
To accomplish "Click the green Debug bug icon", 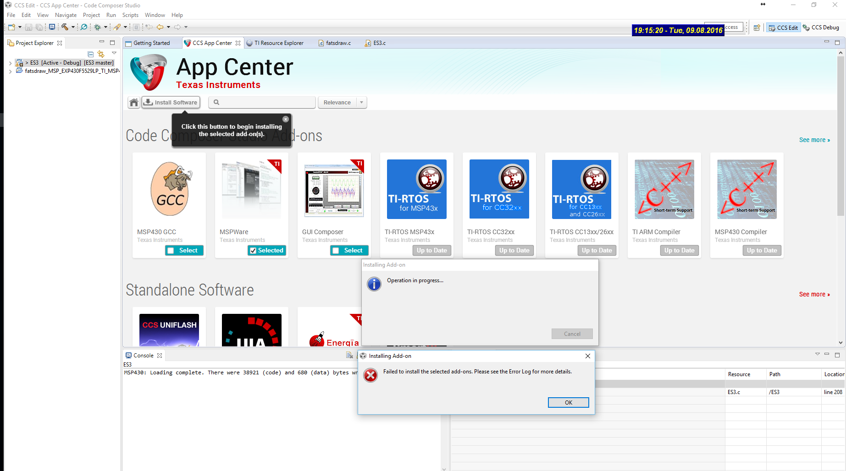I will click(x=97, y=27).
